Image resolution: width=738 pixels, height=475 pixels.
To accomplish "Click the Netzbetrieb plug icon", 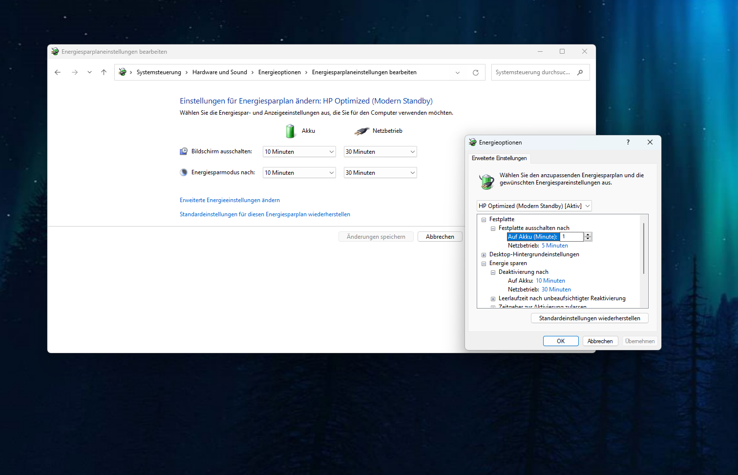I will (362, 131).
